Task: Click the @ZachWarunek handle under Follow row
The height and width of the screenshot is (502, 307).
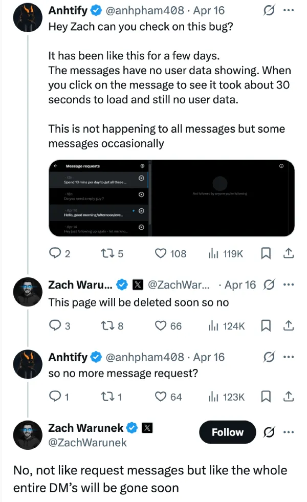Action: point(87,443)
